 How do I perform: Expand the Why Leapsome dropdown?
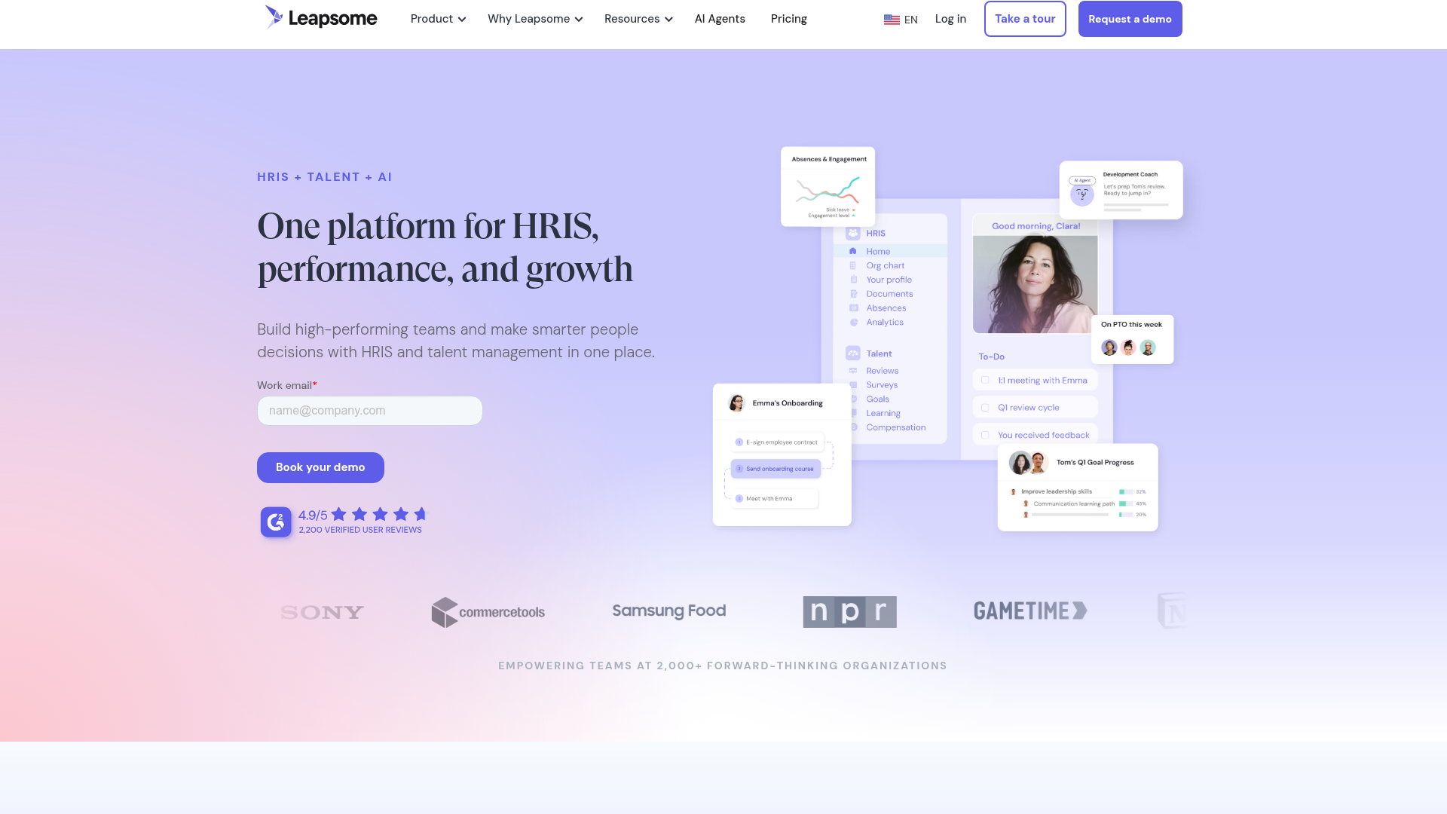coord(535,19)
